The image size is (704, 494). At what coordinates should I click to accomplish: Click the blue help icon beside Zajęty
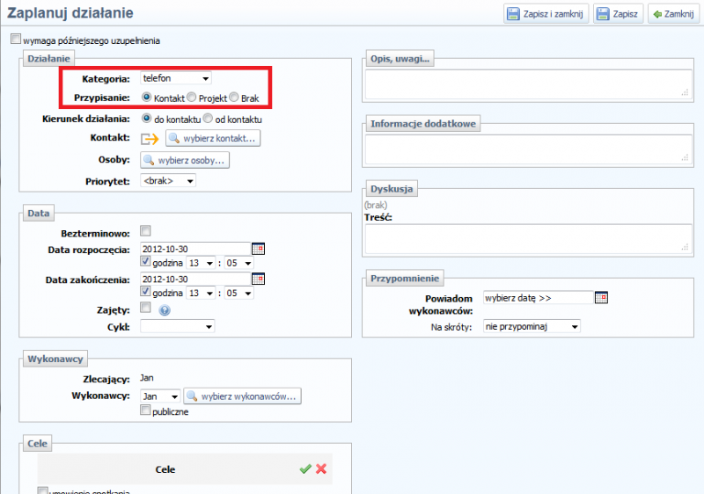click(165, 310)
